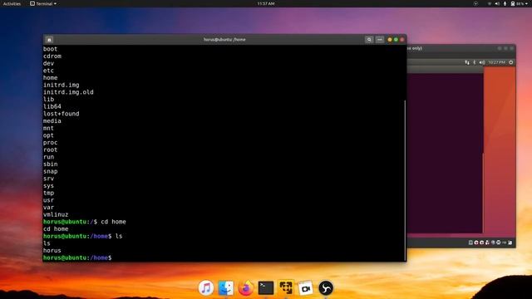
Task: Click the green maximize button of terminal
Action: [396, 40]
